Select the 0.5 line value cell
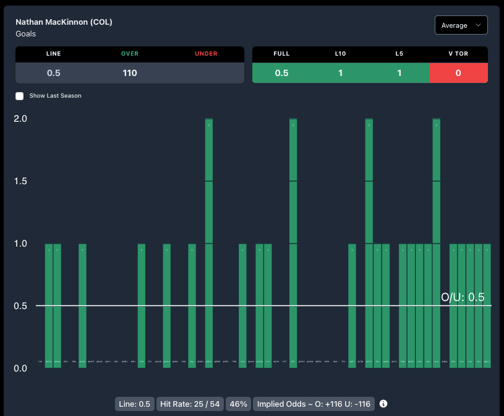504x416 pixels. (54, 73)
